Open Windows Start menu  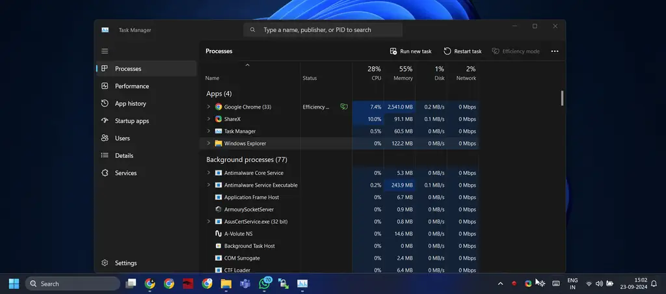(x=14, y=284)
